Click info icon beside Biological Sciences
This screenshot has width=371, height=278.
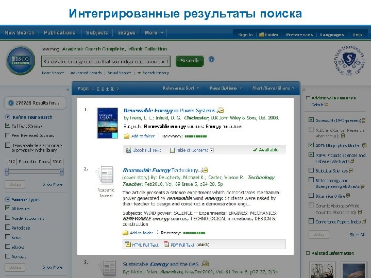[351, 170]
